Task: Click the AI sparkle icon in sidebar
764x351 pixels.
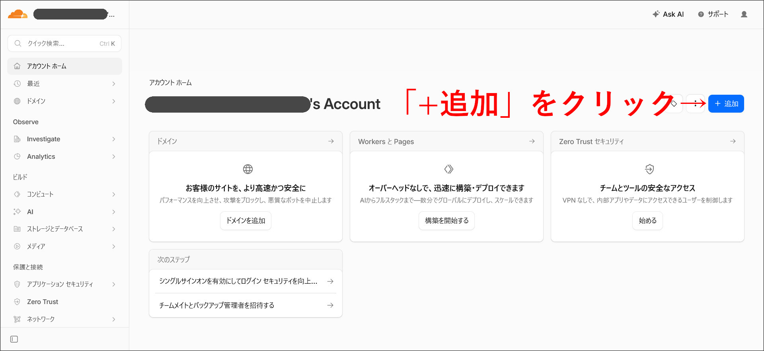Action: pyautogui.click(x=17, y=212)
